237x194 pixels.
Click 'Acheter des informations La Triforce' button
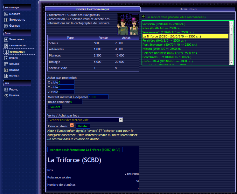(85, 150)
